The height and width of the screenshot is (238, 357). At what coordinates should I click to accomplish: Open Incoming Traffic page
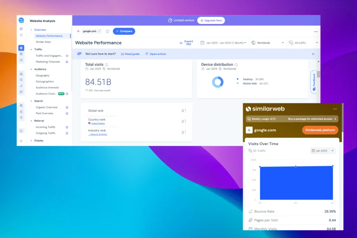coord(46,127)
